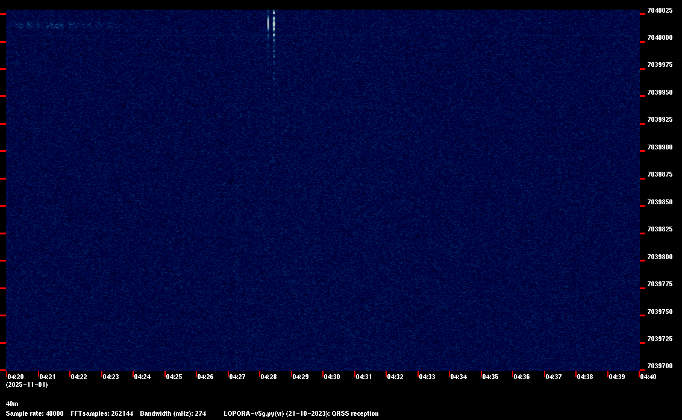682x420 pixels.
Task: Click the 7039700 frequency label
Action: pyautogui.click(x=660, y=366)
